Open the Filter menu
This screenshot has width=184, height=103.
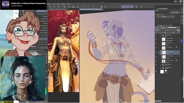[58, 4]
